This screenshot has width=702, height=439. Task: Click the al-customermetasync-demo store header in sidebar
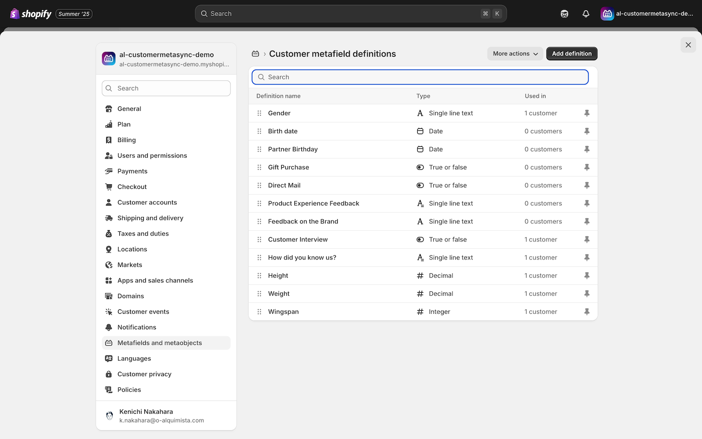click(166, 59)
